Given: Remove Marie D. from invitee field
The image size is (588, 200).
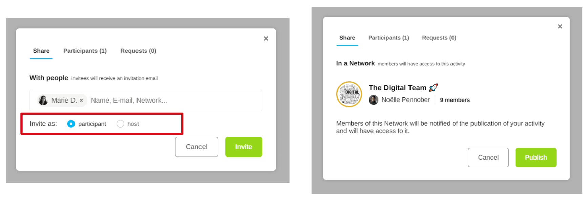Looking at the screenshot, I should (x=81, y=101).
